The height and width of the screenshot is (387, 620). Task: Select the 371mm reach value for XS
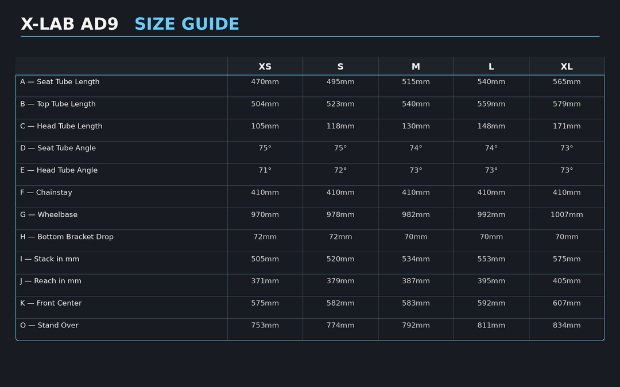(265, 281)
